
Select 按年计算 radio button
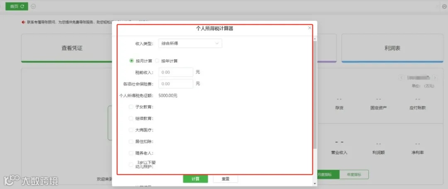coord(157,61)
